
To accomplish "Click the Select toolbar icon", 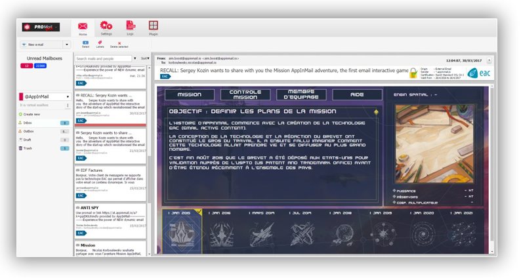I will click(86, 43).
